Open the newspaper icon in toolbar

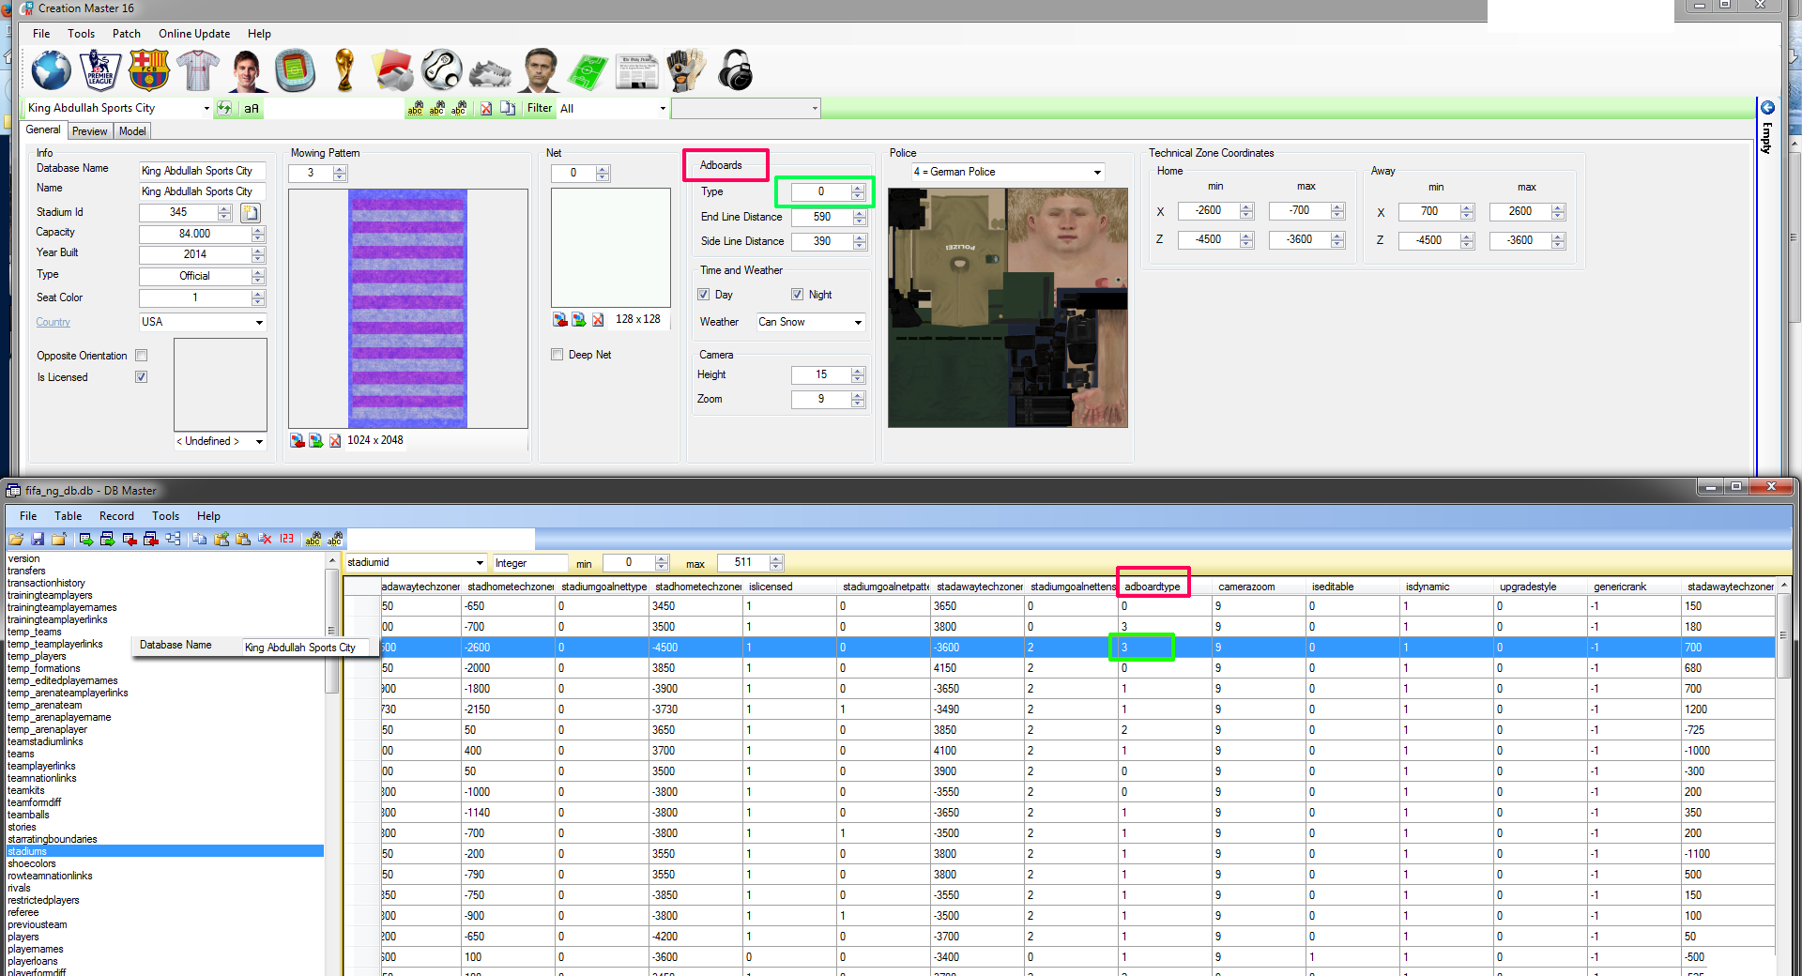tap(637, 71)
